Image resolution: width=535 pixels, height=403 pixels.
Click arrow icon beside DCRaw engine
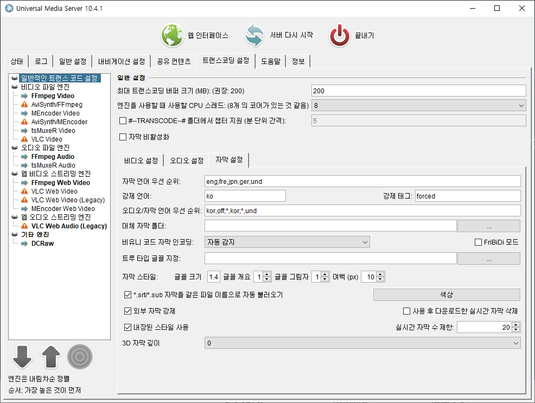24,244
